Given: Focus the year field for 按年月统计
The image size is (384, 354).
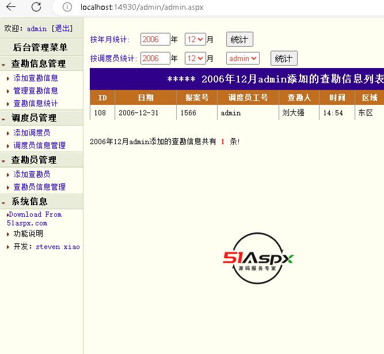Looking at the screenshot, I should tap(155, 39).
